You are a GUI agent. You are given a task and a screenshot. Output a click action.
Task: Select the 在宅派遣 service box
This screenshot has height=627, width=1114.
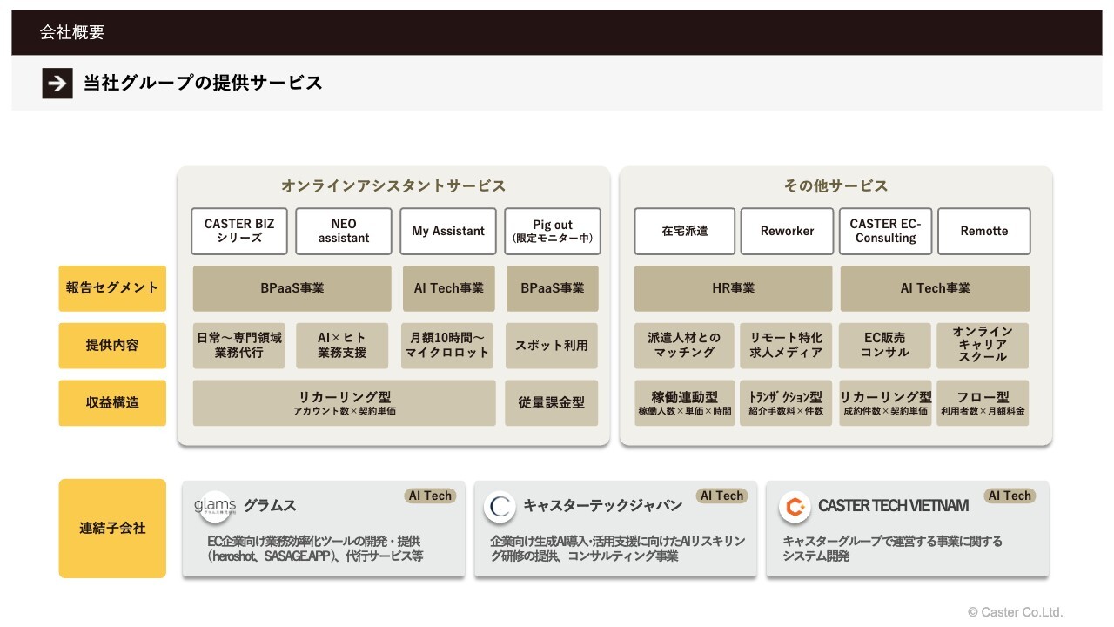coord(685,231)
